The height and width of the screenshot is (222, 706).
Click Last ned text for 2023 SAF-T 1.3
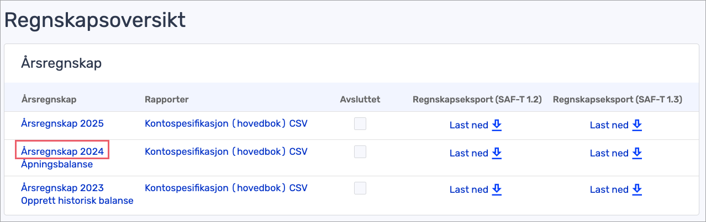[609, 189]
